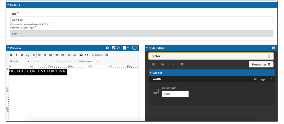Open the Normal paragraph format dropdown
Image resolution: width=284 pixels, height=124 pixels.
point(19,62)
